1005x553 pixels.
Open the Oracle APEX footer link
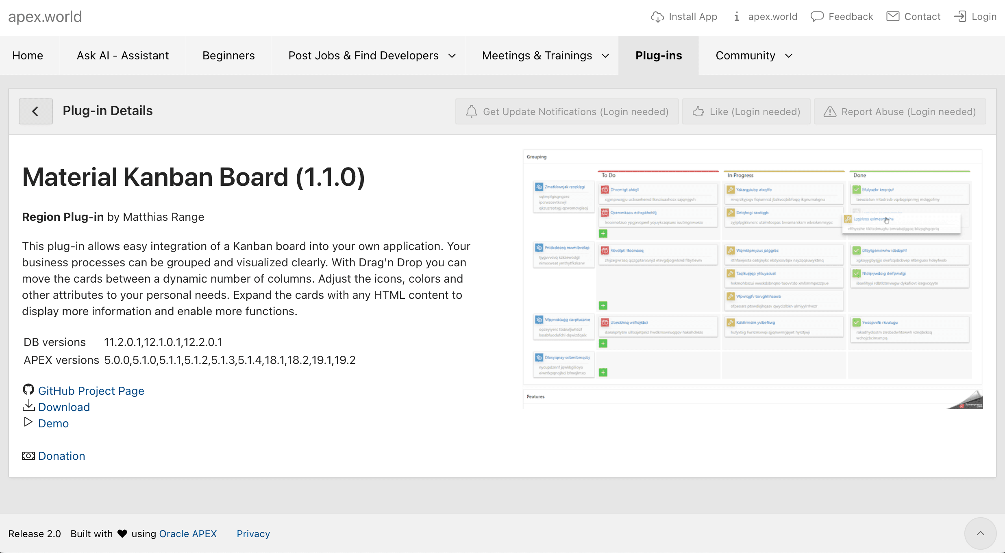click(x=188, y=533)
